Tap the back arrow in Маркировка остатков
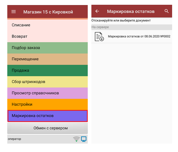Image resolution: width=178 pixels, height=152 pixels. point(97,11)
